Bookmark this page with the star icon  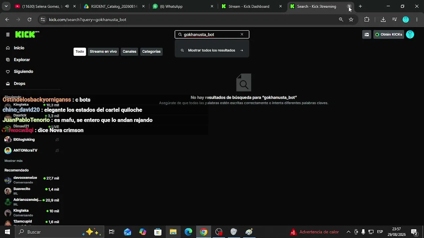[x=351, y=20]
